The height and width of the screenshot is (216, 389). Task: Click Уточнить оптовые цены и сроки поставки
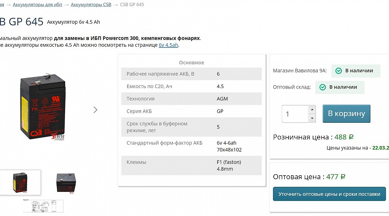point(329,194)
